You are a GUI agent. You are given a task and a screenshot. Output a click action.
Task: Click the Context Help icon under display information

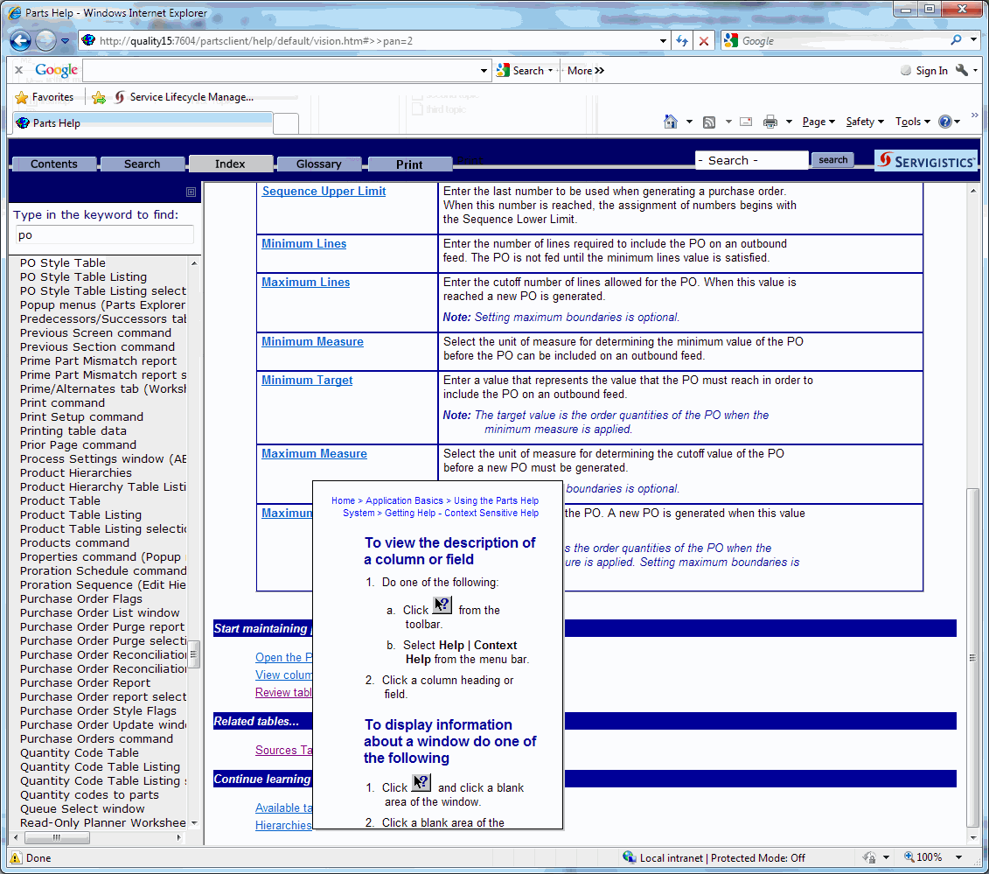(x=421, y=782)
